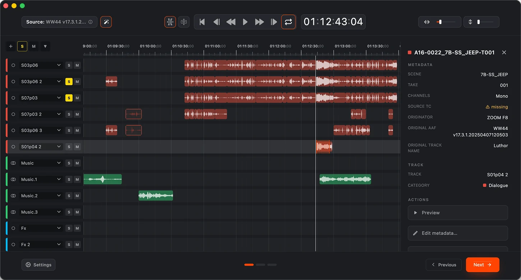Step back one frame

coord(217,22)
